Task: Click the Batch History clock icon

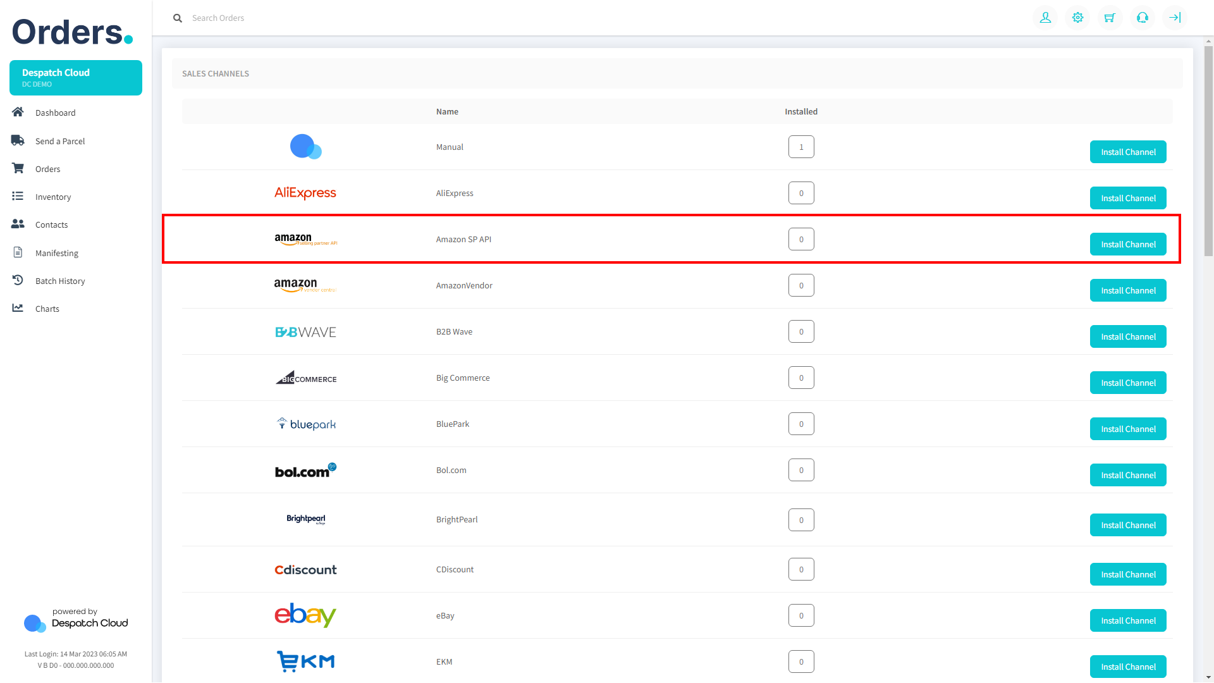Action: (18, 280)
